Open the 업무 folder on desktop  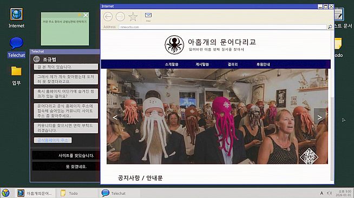16,76
